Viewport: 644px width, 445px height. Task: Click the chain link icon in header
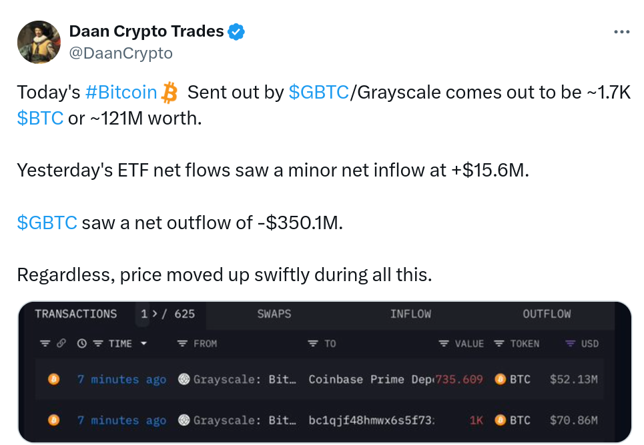61,343
